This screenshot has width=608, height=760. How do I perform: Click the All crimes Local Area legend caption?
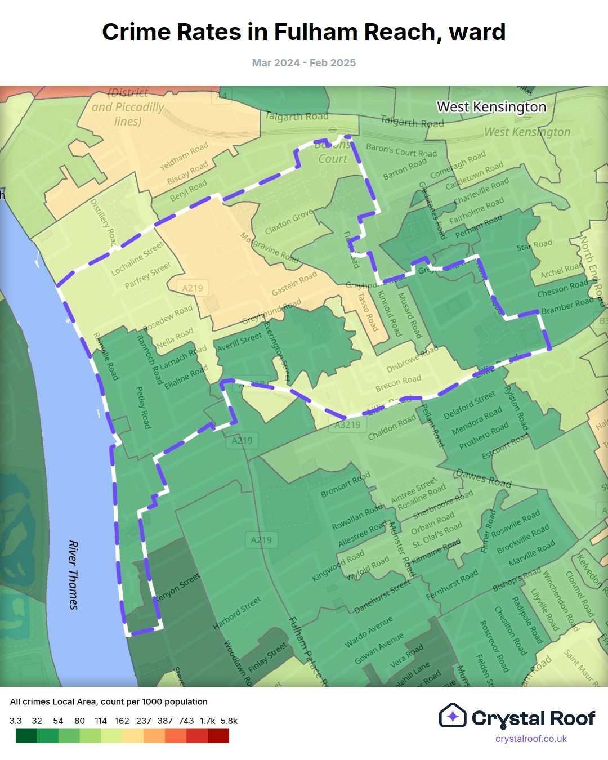click(109, 701)
